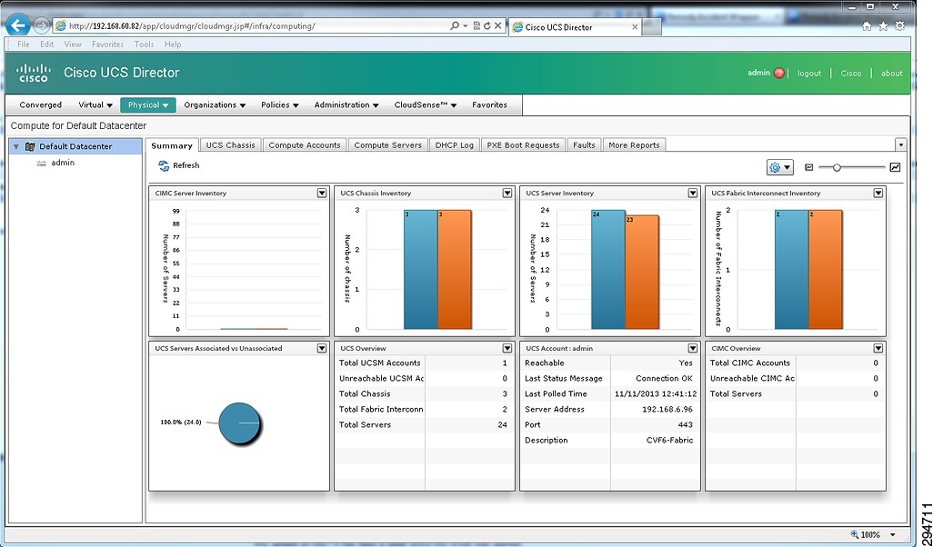This screenshot has height=547, width=933.
Task: Open the browser Tools menu
Action: click(x=144, y=44)
